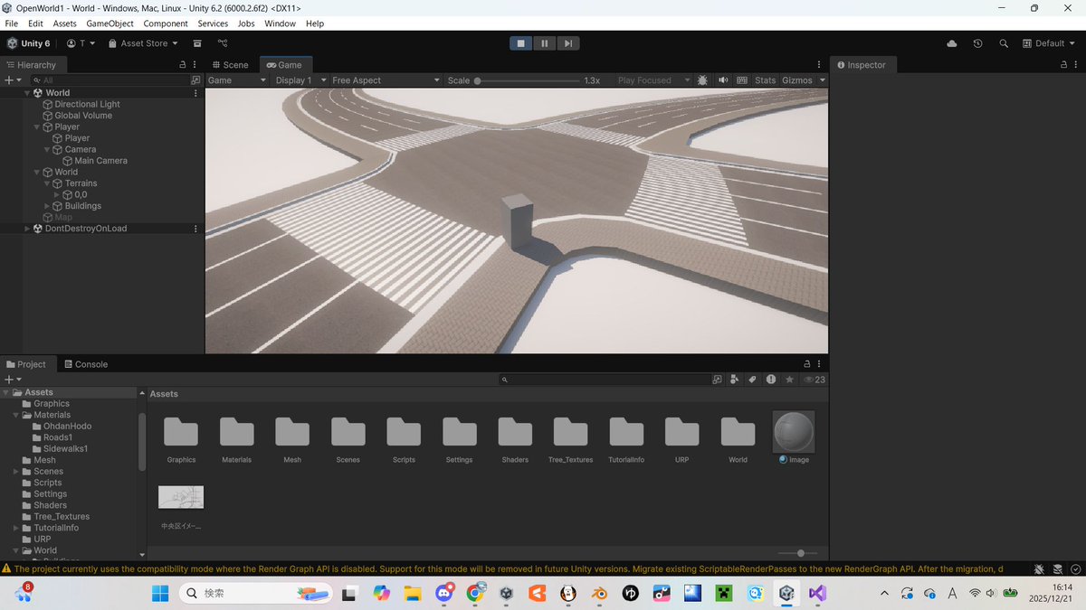1086x610 pixels.
Task: Click Project search-by-type icon
Action: tap(735, 380)
